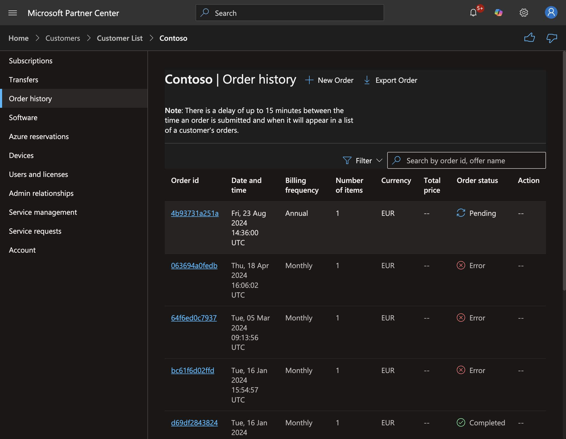Click the error icon for order 64f6ed0c7937
The image size is (566, 439).
(461, 318)
